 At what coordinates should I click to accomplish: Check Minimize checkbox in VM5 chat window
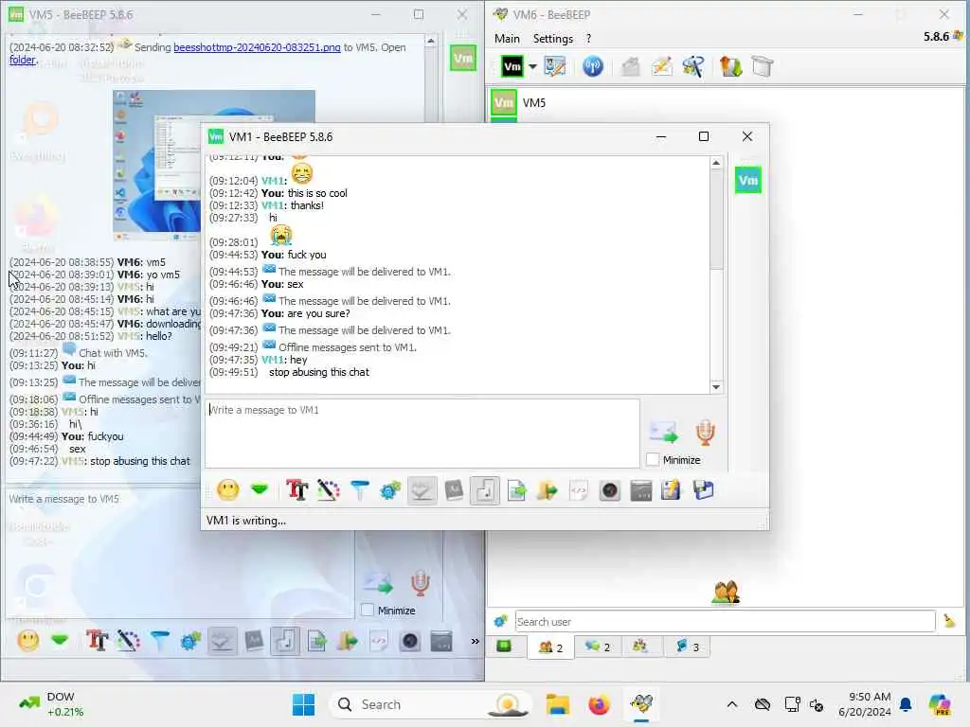point(368,611)
